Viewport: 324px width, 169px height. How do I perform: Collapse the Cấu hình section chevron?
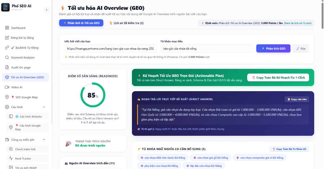[x=44, y=107]
